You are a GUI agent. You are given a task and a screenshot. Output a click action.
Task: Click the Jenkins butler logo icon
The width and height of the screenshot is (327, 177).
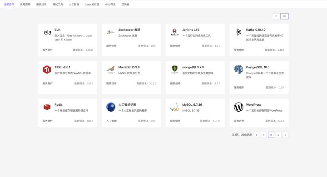point(175,32)
